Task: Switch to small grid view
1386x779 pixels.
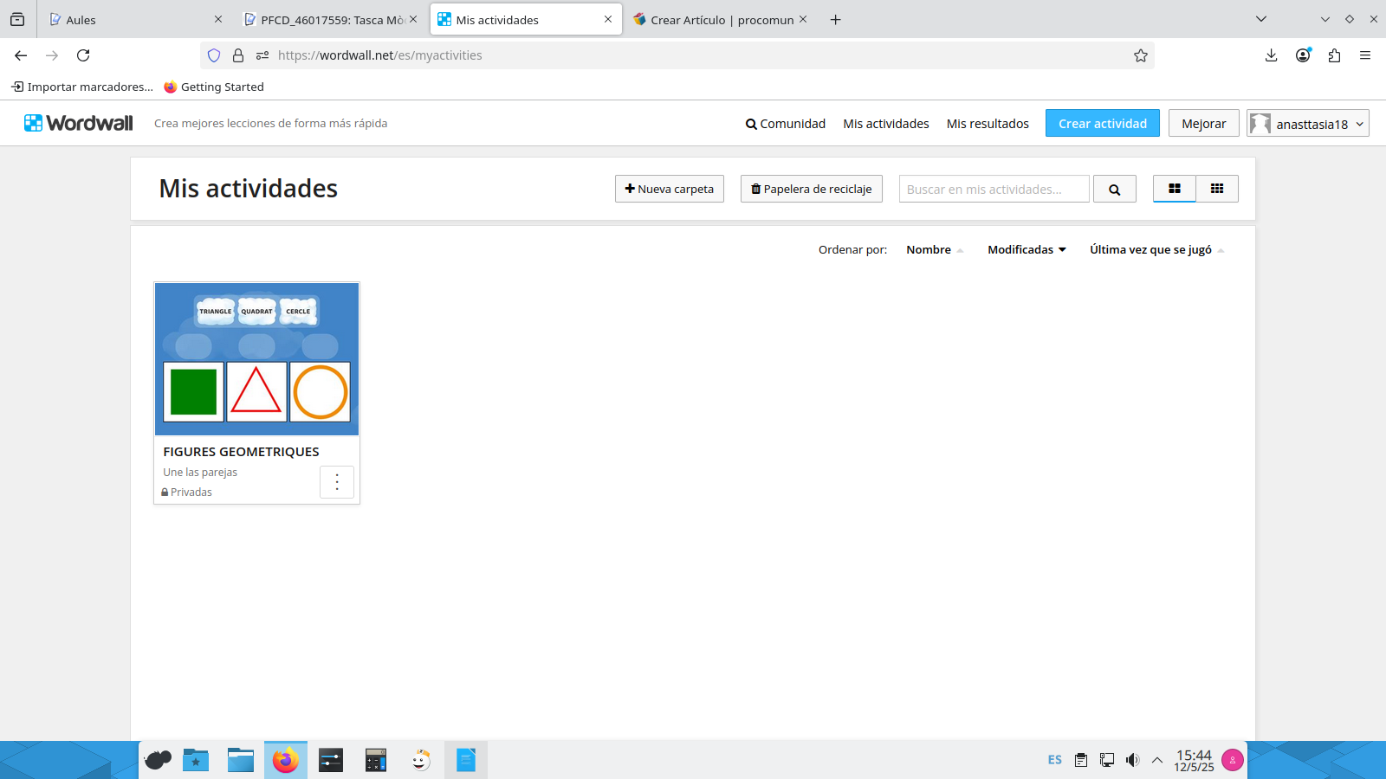Action: coord(1216,189)
